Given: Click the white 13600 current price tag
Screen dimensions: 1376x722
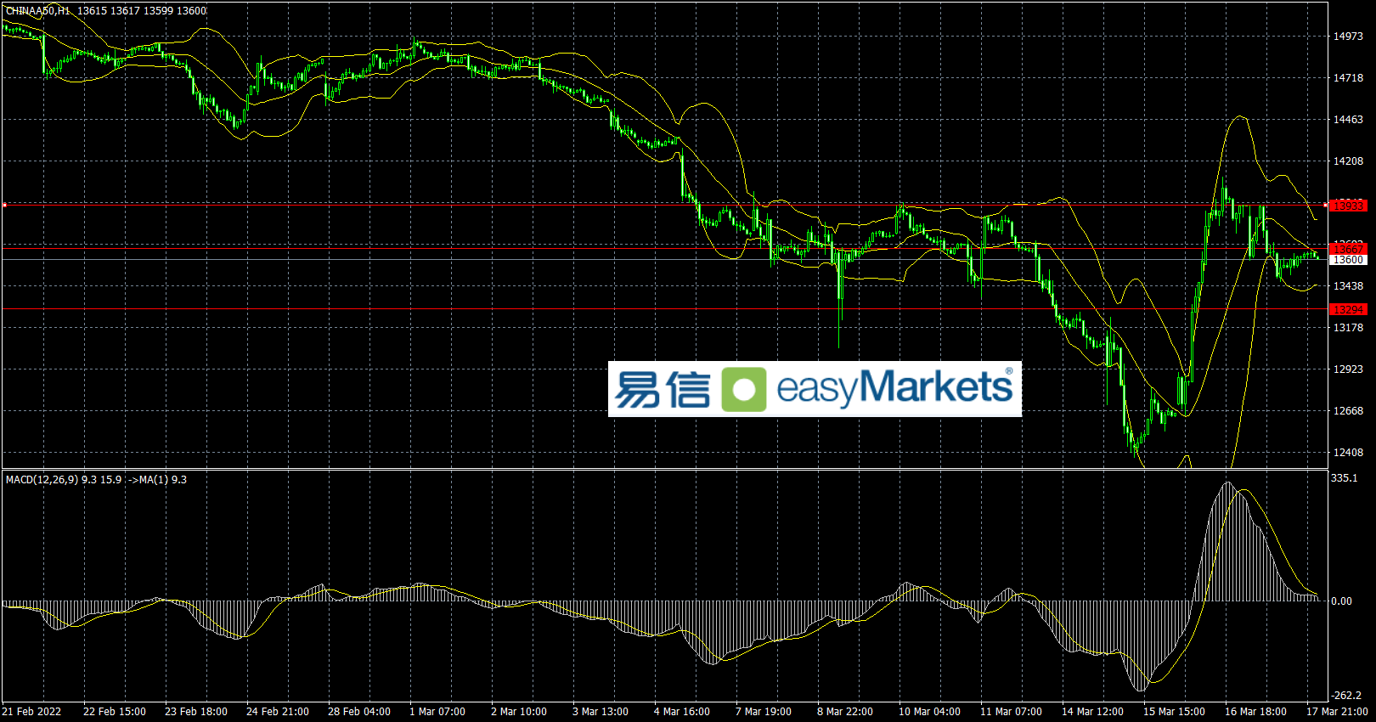Looking at the screenshot, I should [x=1348, y=260].
